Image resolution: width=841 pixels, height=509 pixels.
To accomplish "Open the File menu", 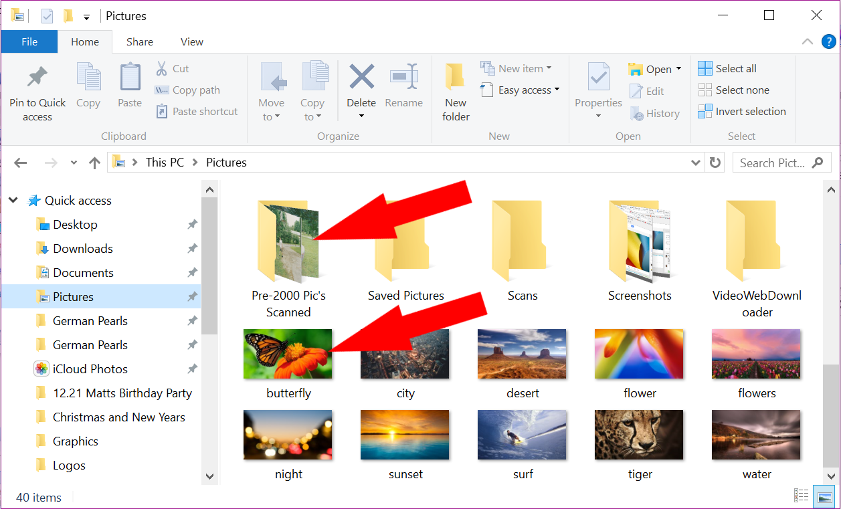I will click(29, 41).
